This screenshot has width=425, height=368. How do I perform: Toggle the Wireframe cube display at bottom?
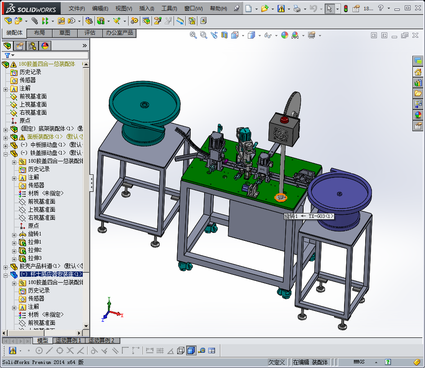(x=181, y=350)
